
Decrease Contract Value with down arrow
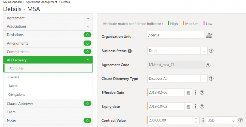coord(196,122)
